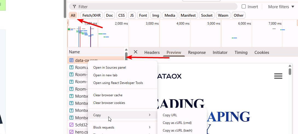Click the filter funnel icon
298x134 pixels.
pos(74,7)
